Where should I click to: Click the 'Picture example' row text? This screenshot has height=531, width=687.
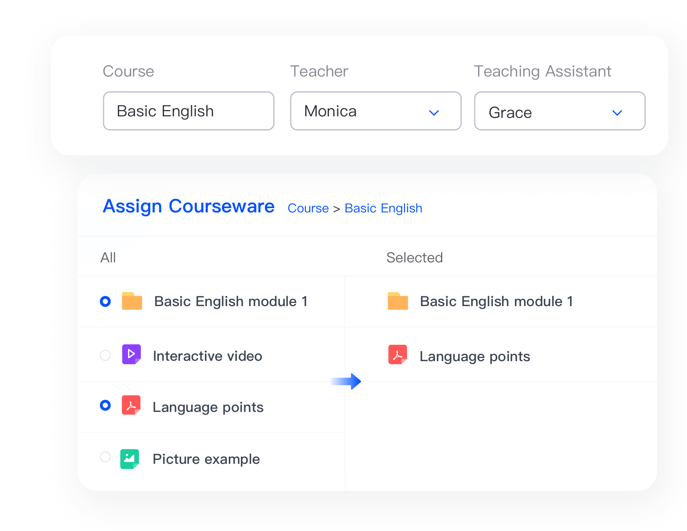[x=206, y=459]
